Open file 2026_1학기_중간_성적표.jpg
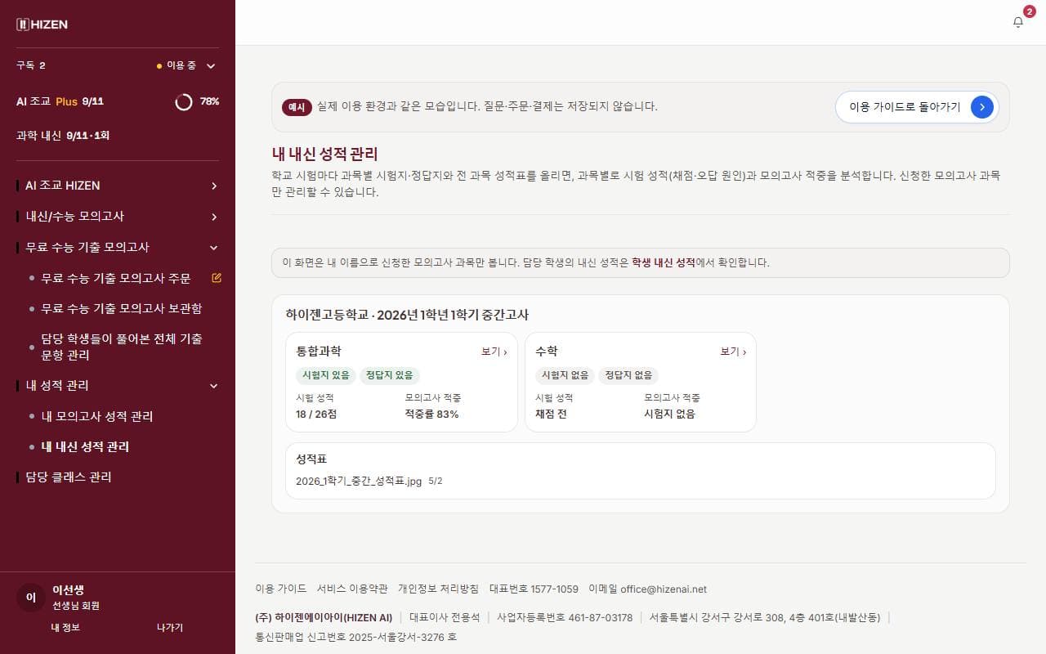 359,482
